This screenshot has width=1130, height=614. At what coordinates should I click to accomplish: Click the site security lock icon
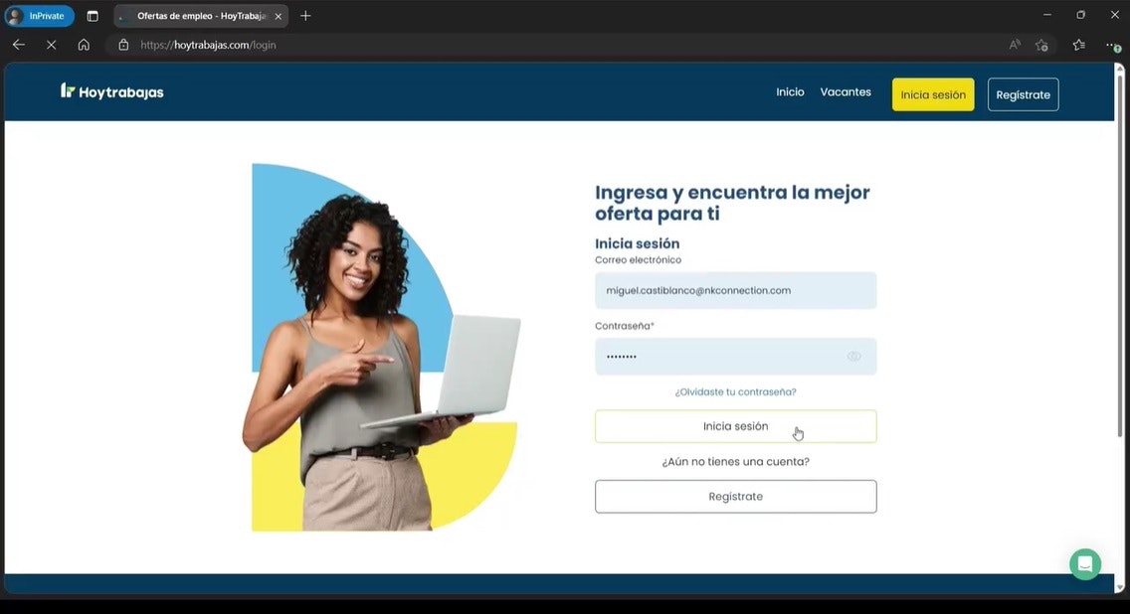(122, 45)
